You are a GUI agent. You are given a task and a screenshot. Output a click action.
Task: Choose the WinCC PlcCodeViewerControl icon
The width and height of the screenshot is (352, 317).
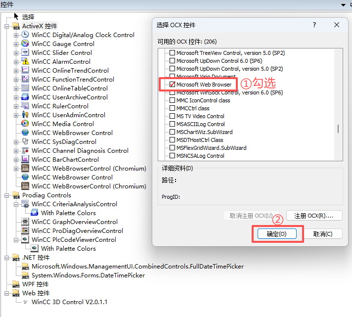tap(25, 239)
